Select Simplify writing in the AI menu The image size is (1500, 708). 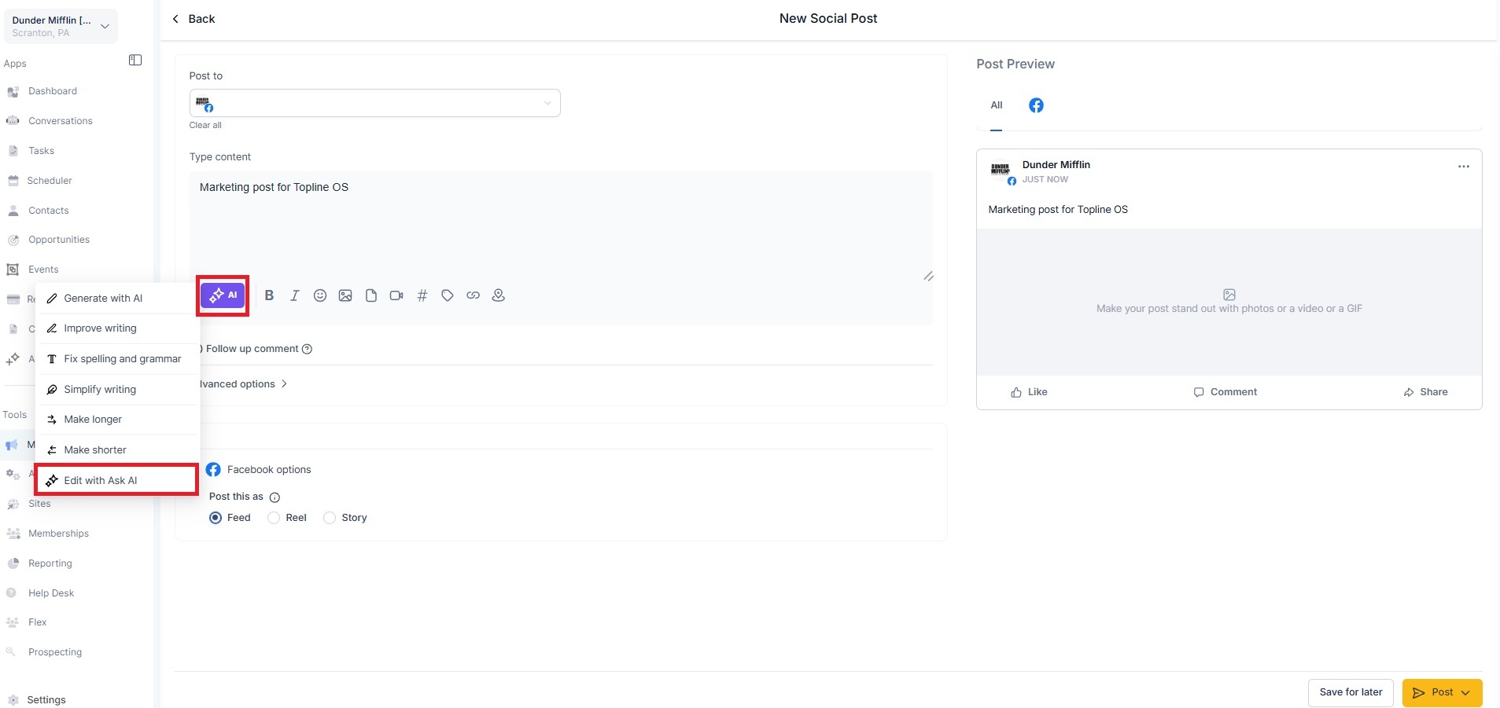[117, 390]
